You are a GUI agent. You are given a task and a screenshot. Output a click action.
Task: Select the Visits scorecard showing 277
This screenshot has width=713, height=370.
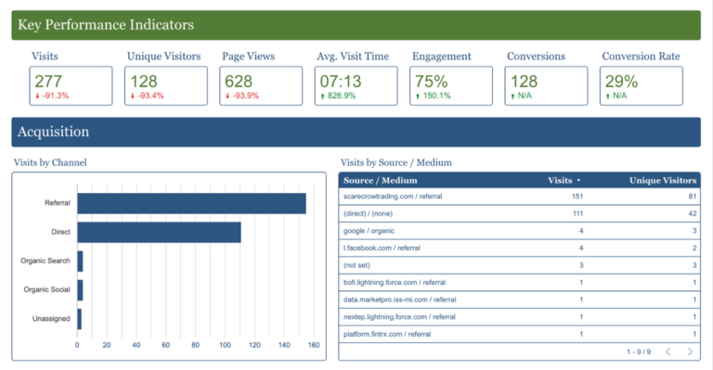tap(71, 86)
